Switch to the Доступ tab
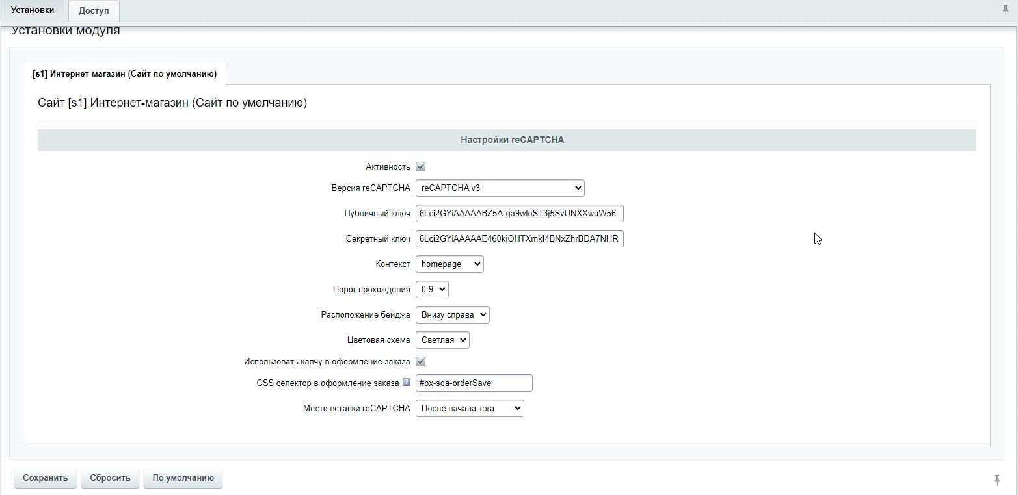Viewport: 1018px width, 495px height. pos(94,10)
